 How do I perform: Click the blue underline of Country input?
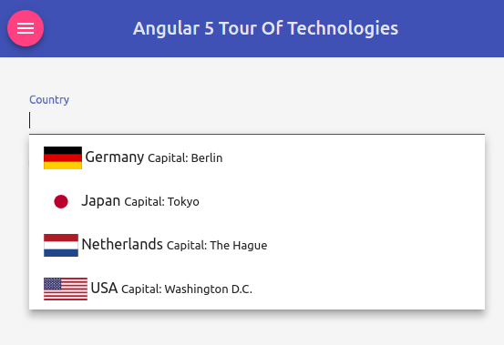tap(257, 134)
